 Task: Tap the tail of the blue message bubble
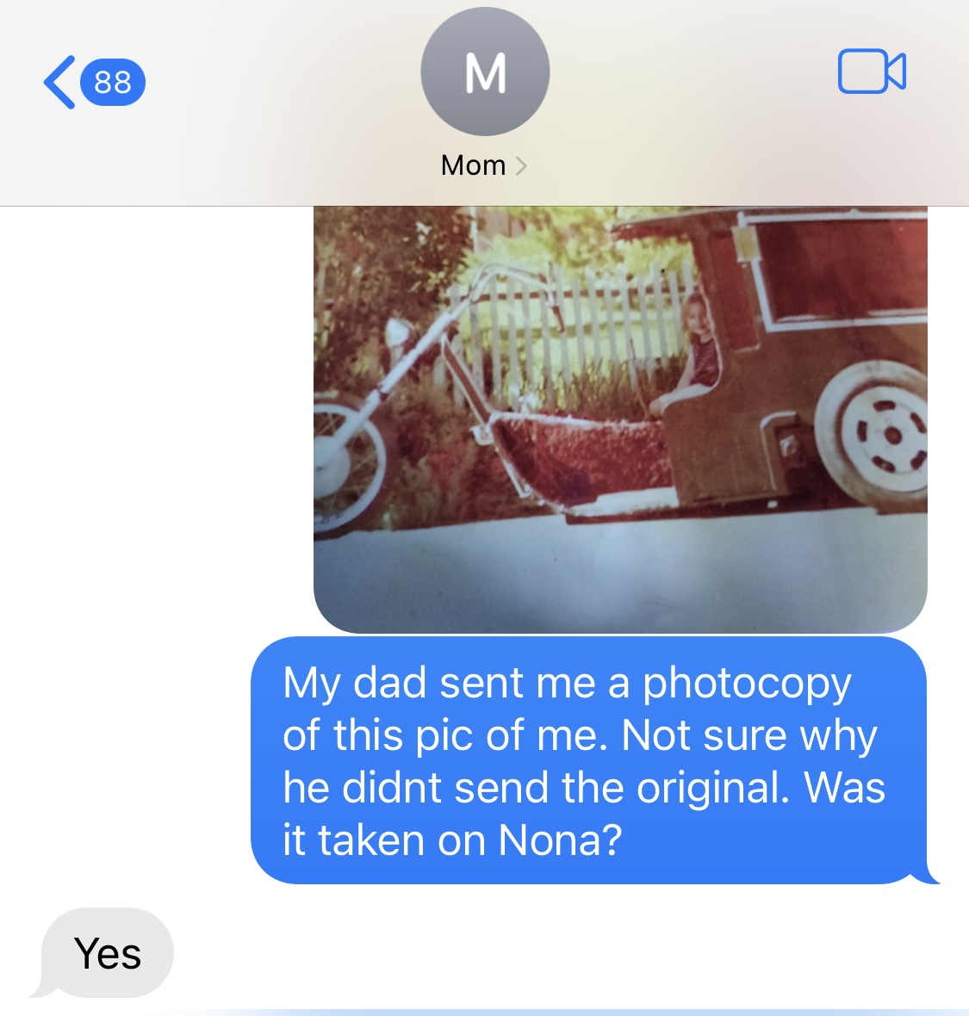pos(929,876)
